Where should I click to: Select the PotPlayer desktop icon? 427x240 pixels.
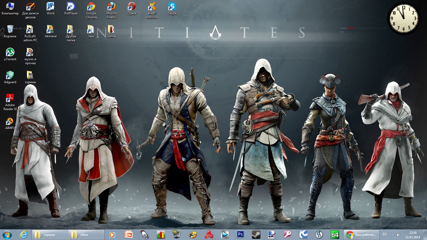(71, 9)
